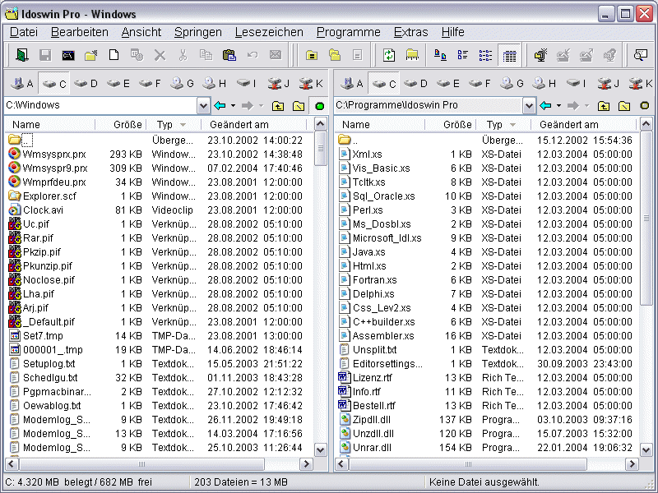Click the C:\Windows path input field
This screenshot has height=493, width=658.
tap(100, 106)
